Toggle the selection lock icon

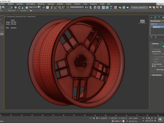pos(94,118)
